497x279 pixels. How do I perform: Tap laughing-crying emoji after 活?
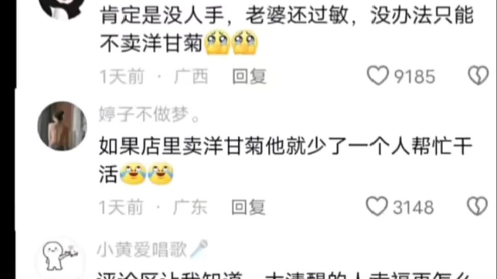pos(133,173)
